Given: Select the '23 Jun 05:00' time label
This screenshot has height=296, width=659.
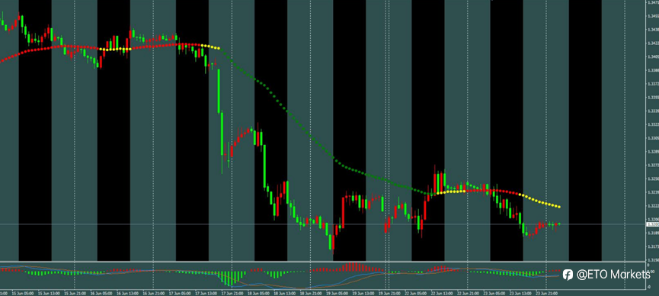Looking at the screenshot, I should tap(494, 293).
